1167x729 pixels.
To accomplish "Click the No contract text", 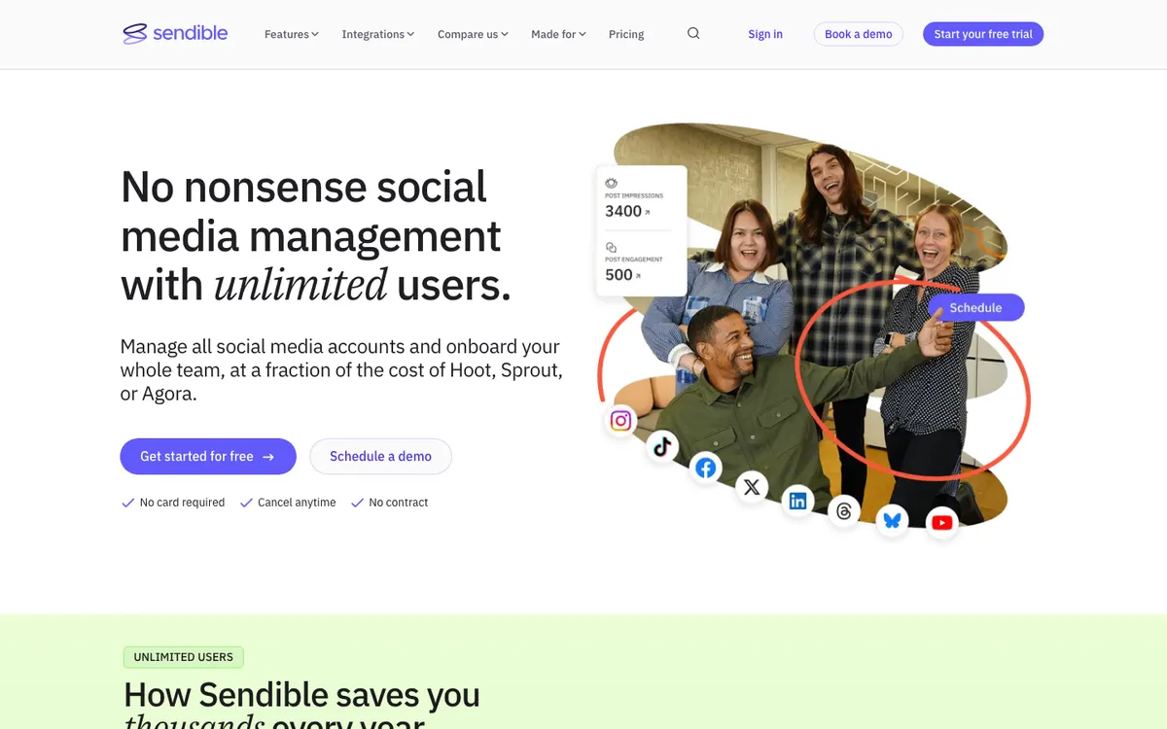I will (399, 503).
